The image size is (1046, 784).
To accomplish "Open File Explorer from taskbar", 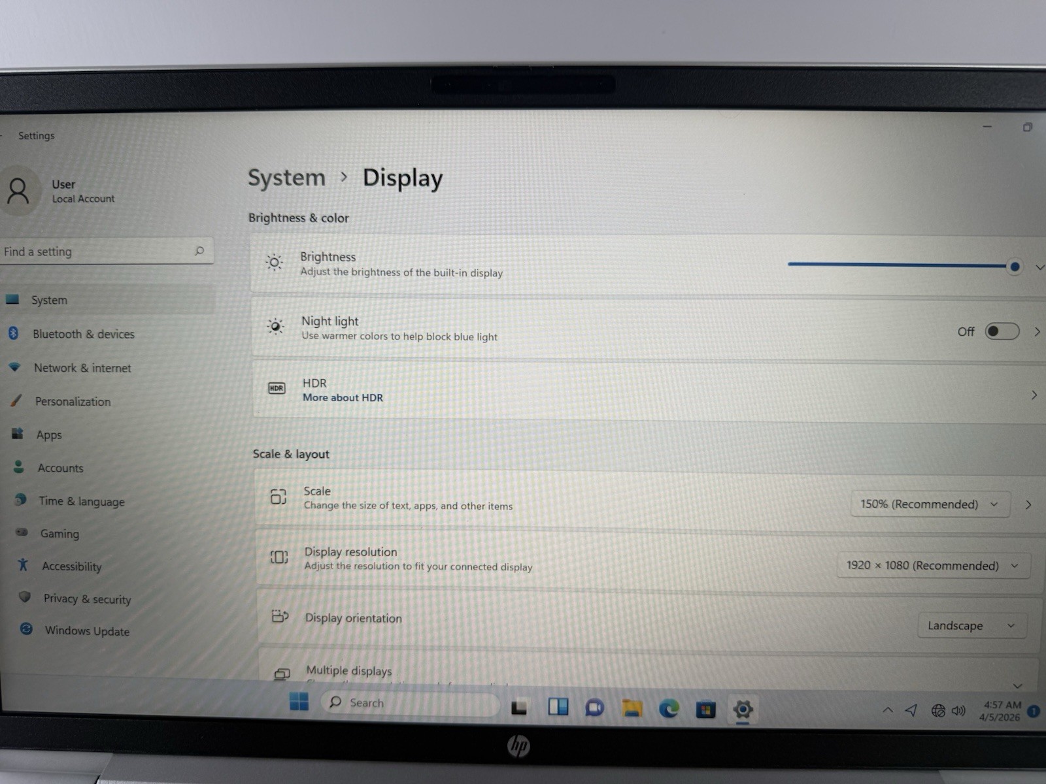I will pos(632,708).
